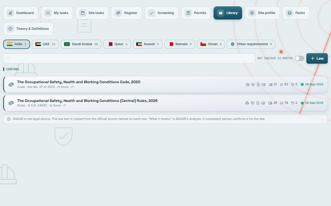331x206 pixels.
Task: Click graduation cap icon on Central Rules 2026 row
Action: [263, 103]
